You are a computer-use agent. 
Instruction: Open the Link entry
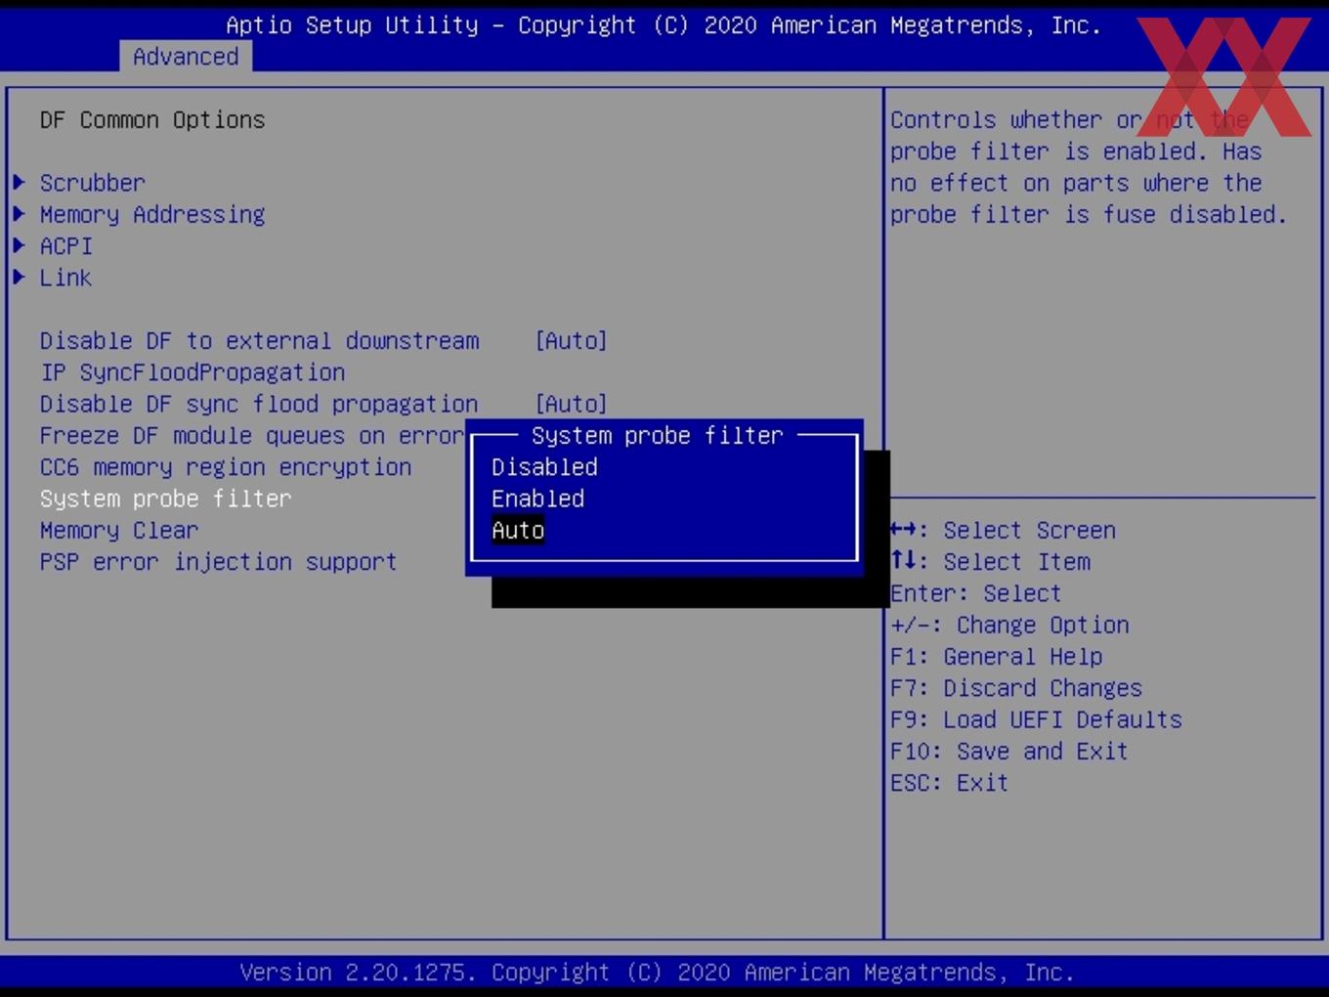click(65, 278)
